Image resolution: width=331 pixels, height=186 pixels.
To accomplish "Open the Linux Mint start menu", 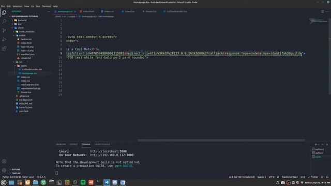I will pyautogui.click(x=4, y=182).
